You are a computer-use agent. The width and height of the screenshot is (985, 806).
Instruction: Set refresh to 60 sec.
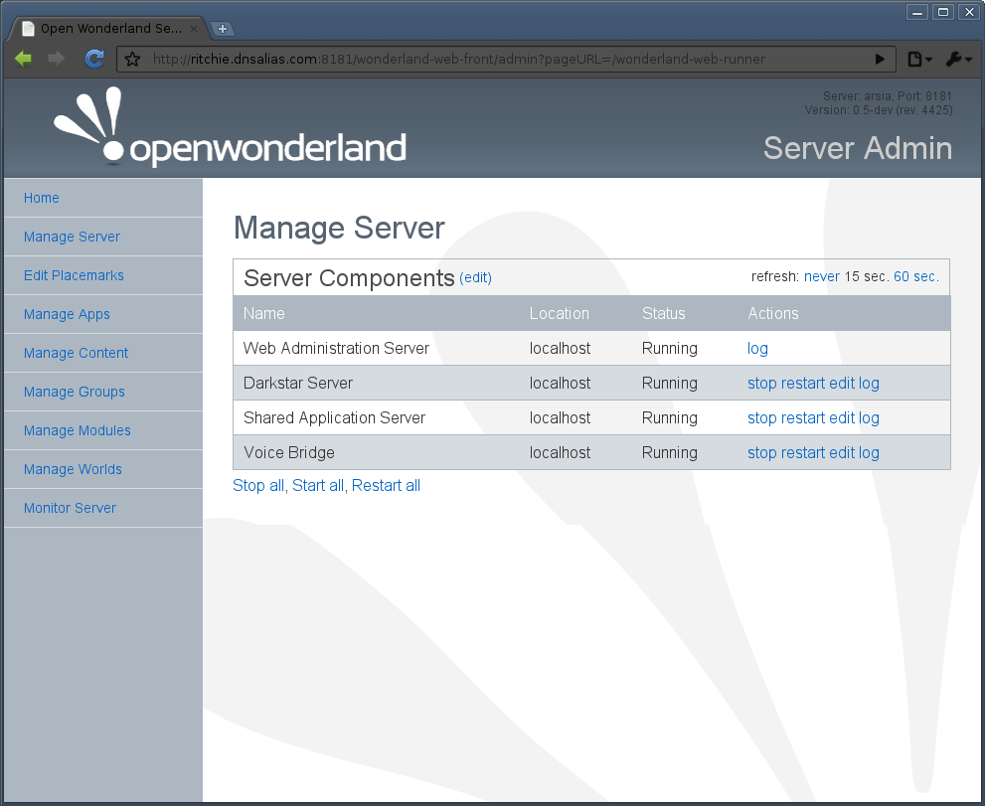916,276
